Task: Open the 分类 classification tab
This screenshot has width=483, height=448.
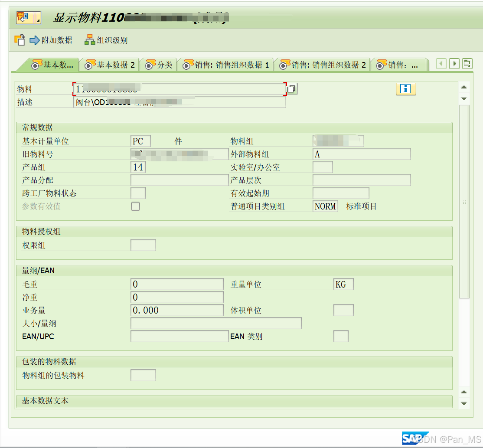Action: (159, 65)
